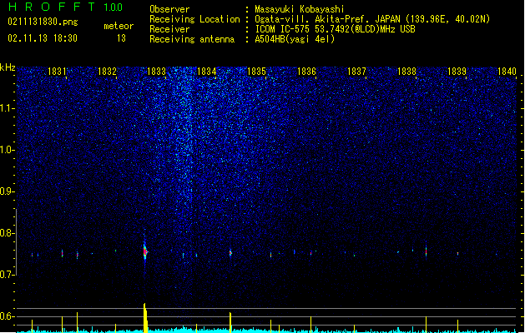Screen dimensions: 525x333
Task: Click the 'Receiving antenna' label
Action: pos(192,39)
